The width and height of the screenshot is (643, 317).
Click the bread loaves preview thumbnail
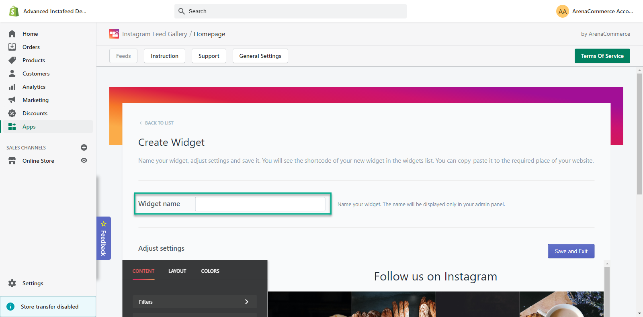pos(394,304)
